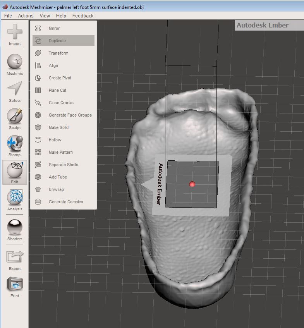Click the Hollow cube icon
This screenshot has width=304, height=328.
(38, 140)
